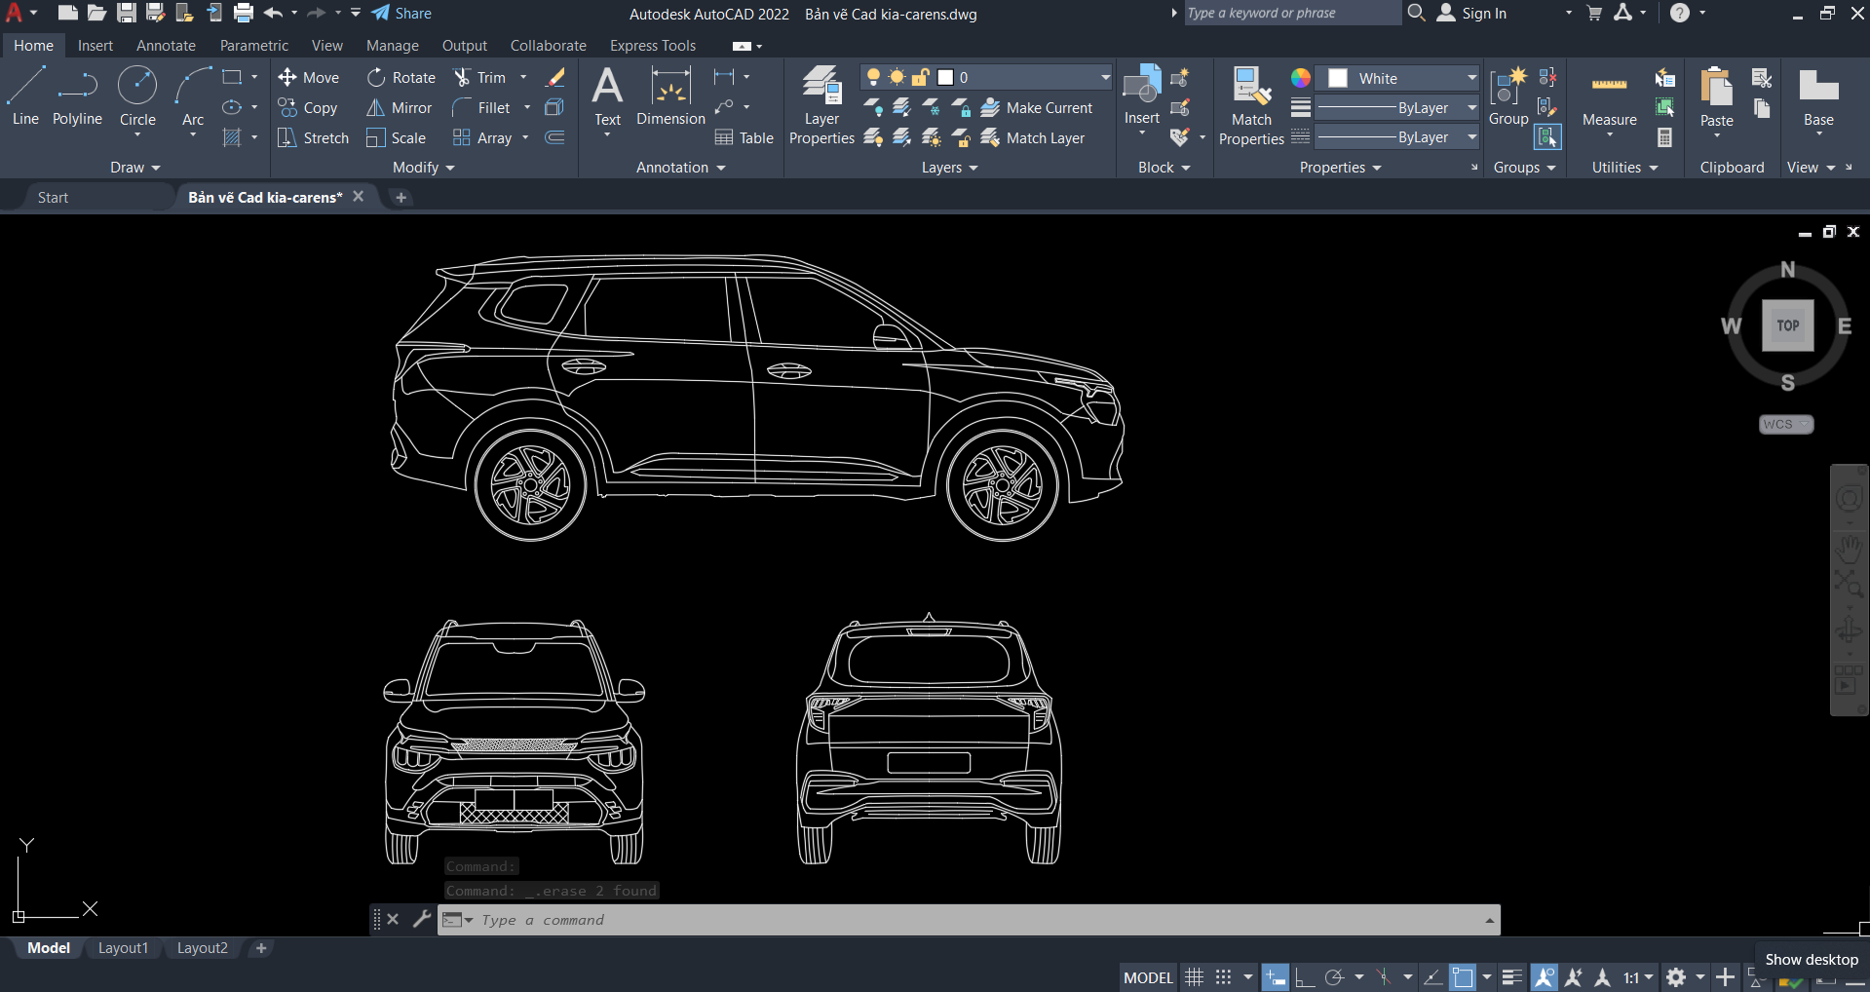Image resolution: width=1870 pixels, height=992 pixels.
Task: Click the layer color swatch in Layers panel
Action: click(944, 76)
